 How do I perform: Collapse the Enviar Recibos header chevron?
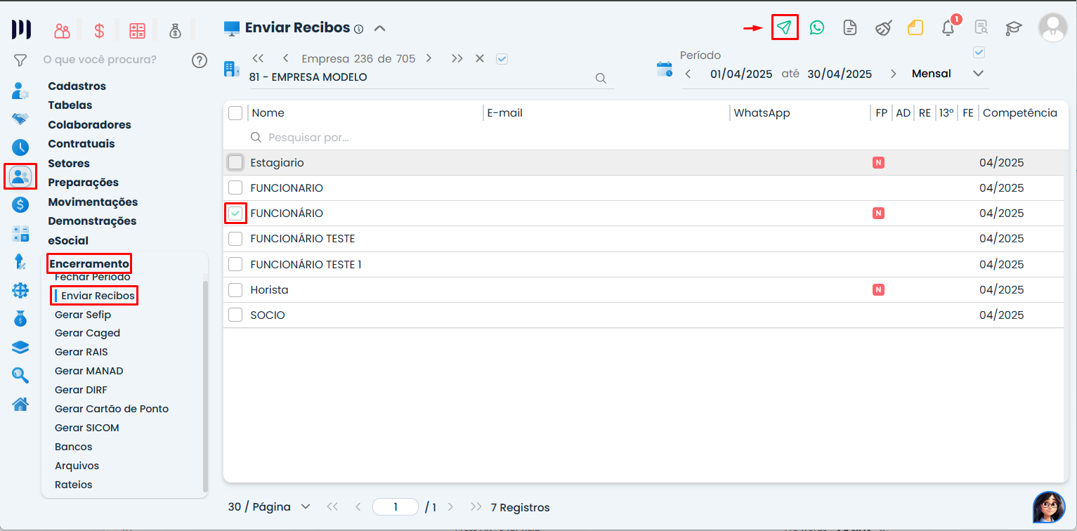(379, 29)
